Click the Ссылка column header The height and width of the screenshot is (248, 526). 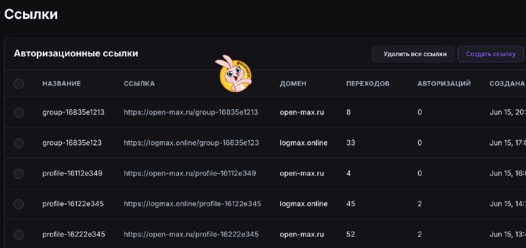139,84
